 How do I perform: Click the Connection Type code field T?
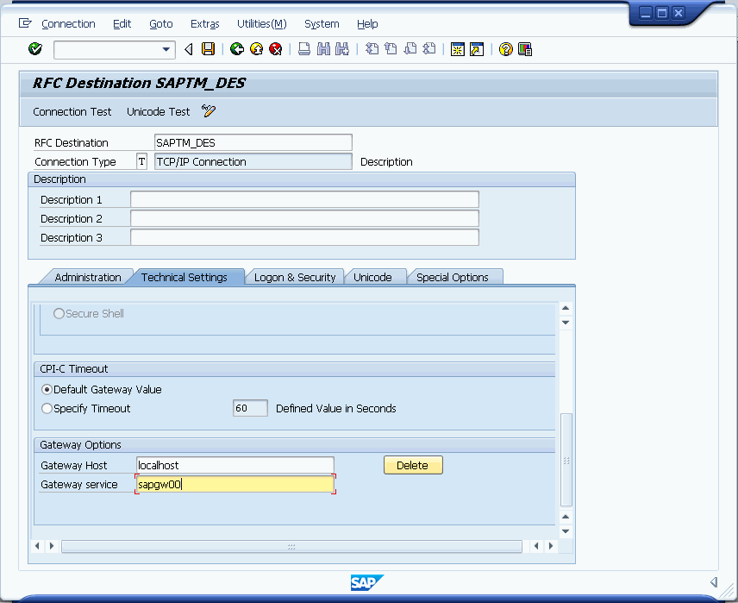tap(141, 161)
